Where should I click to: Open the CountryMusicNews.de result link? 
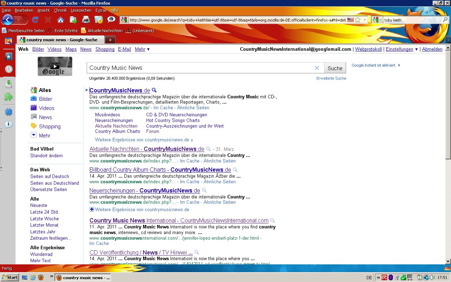[x=120, y=91]
